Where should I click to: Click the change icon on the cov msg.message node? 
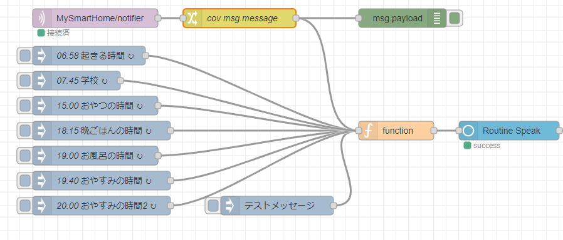click(192, 18)
